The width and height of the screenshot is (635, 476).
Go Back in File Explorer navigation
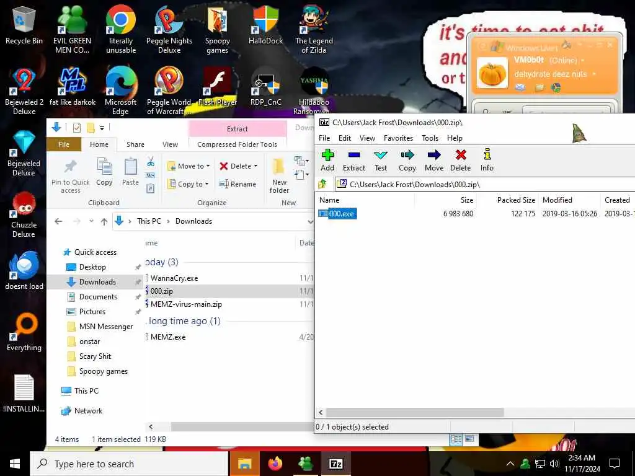(58, 221)
